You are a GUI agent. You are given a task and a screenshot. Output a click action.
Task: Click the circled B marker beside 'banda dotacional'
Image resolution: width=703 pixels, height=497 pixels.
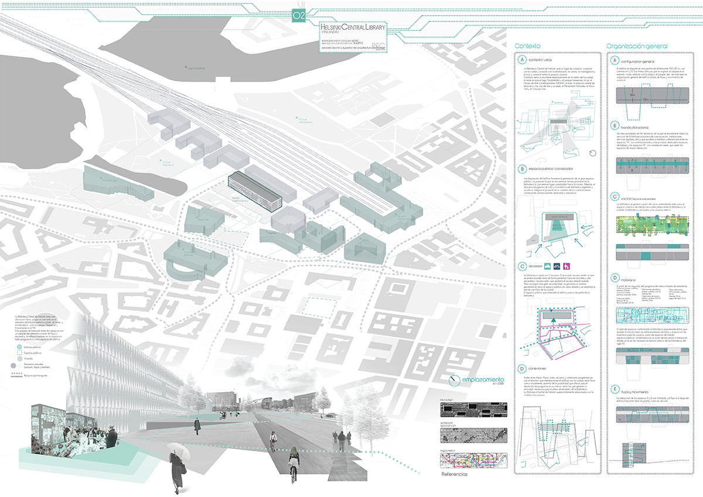click(x=614, y=124)
